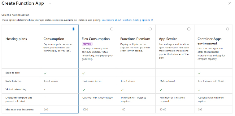Click Optional with Always Ready cell
Viewport: 235px width, 116px height.
pos(98,98)
